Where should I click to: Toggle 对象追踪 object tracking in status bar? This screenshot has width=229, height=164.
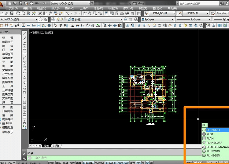tap(111, 163)
